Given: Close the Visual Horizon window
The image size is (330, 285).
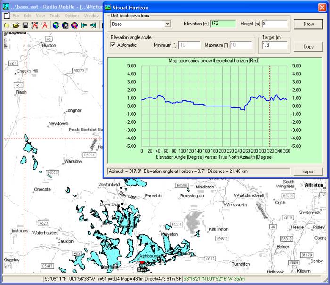Looking at the screenshot, I should 322,8.
